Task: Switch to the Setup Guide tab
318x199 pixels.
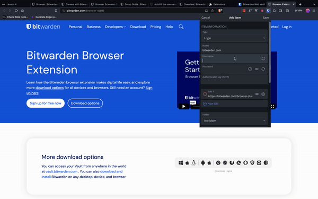Action: click(134, 4)
